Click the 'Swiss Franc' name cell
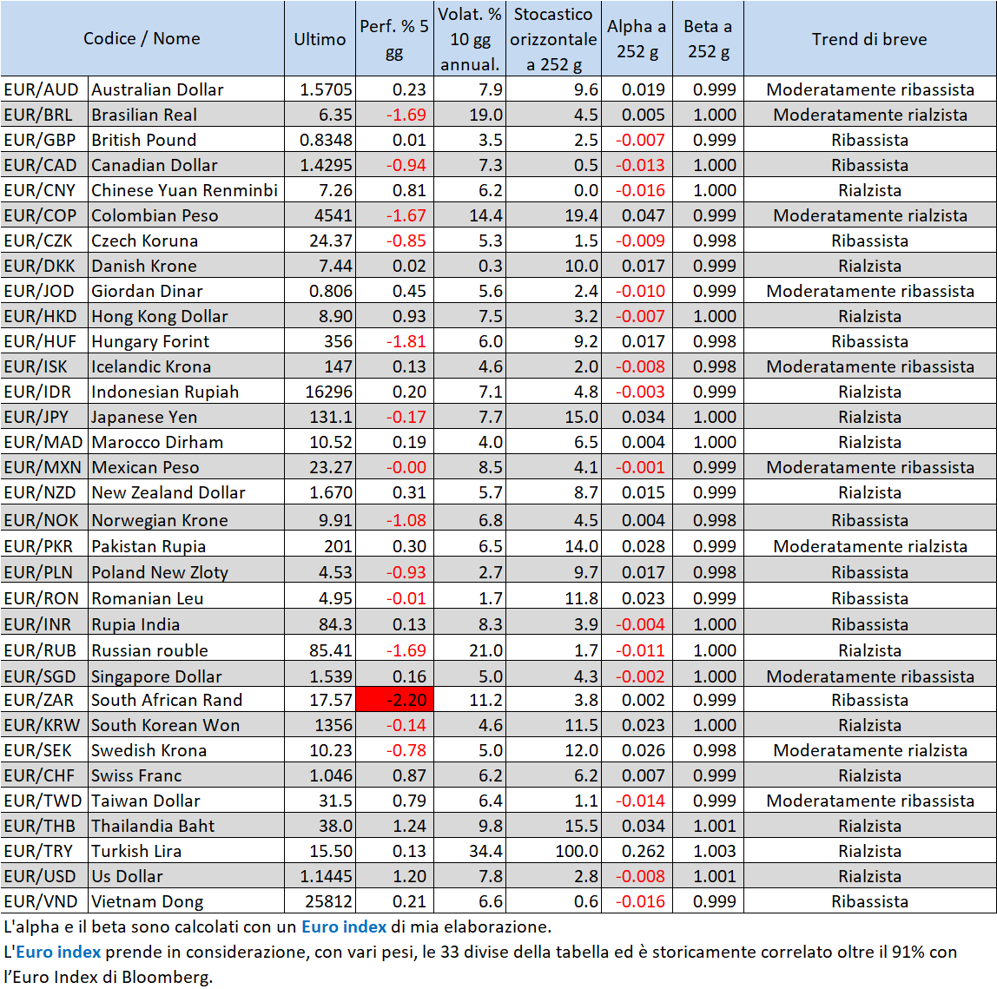The image size is (997, 989). pos(187,775)
